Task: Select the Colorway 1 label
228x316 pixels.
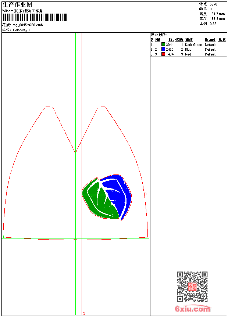Action: pos(21,30)
